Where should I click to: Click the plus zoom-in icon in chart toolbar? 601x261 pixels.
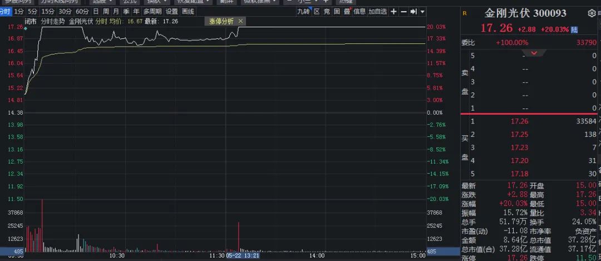point(393,11)
